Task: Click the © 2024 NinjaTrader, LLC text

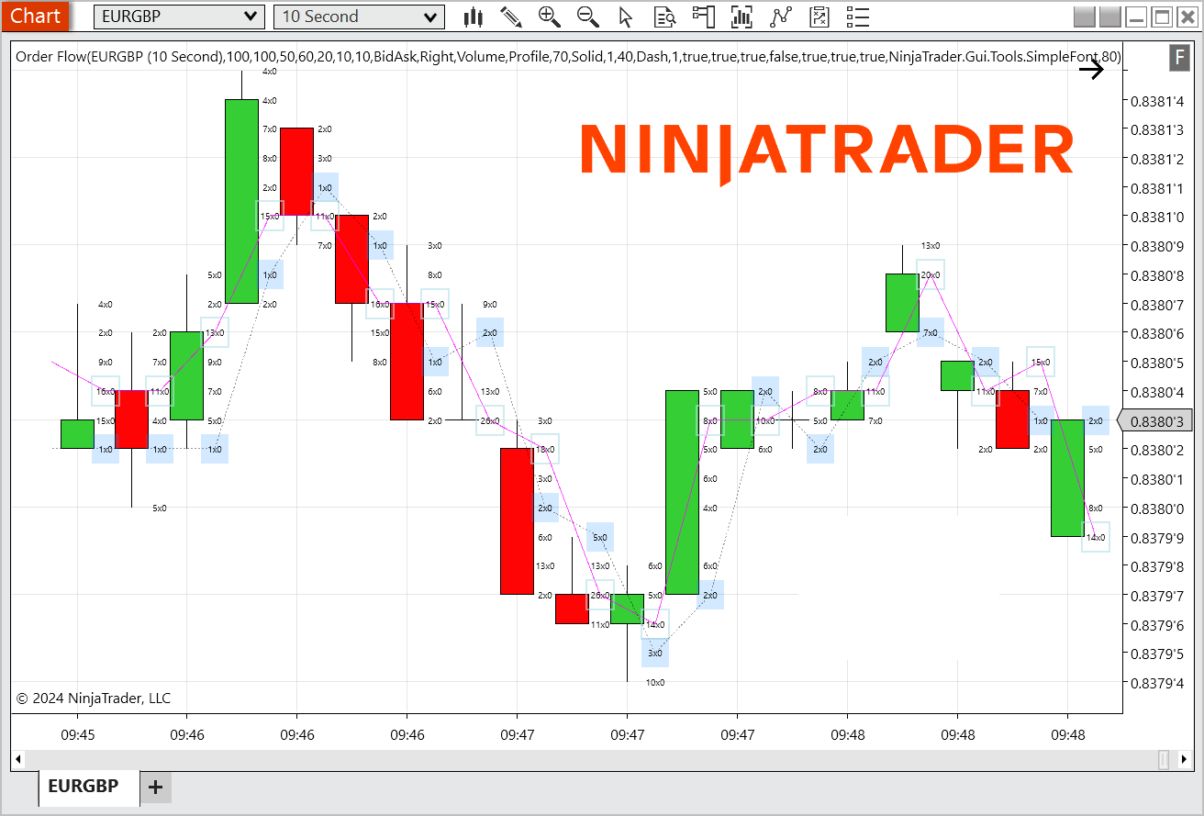Action: tap(94, 699)
